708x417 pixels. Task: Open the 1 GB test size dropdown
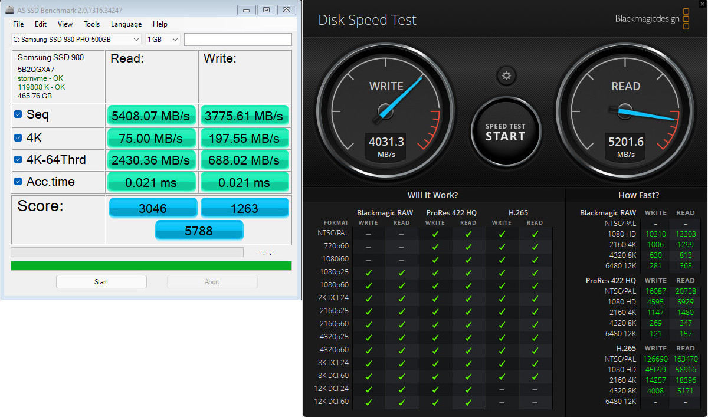coord(163,40)
